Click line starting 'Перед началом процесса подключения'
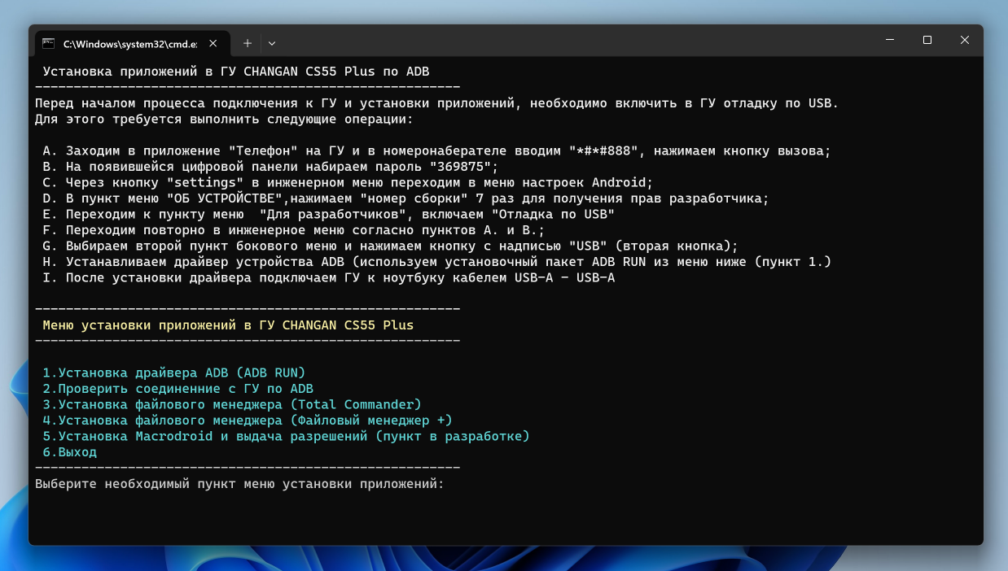Image resolution: width=1008 pixels, height=571 pixels. (436, 103)
